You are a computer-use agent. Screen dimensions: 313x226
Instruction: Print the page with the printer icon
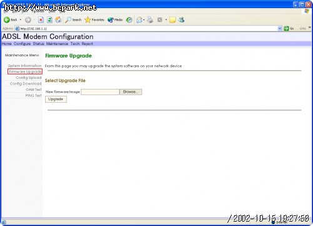coord(150,20)
